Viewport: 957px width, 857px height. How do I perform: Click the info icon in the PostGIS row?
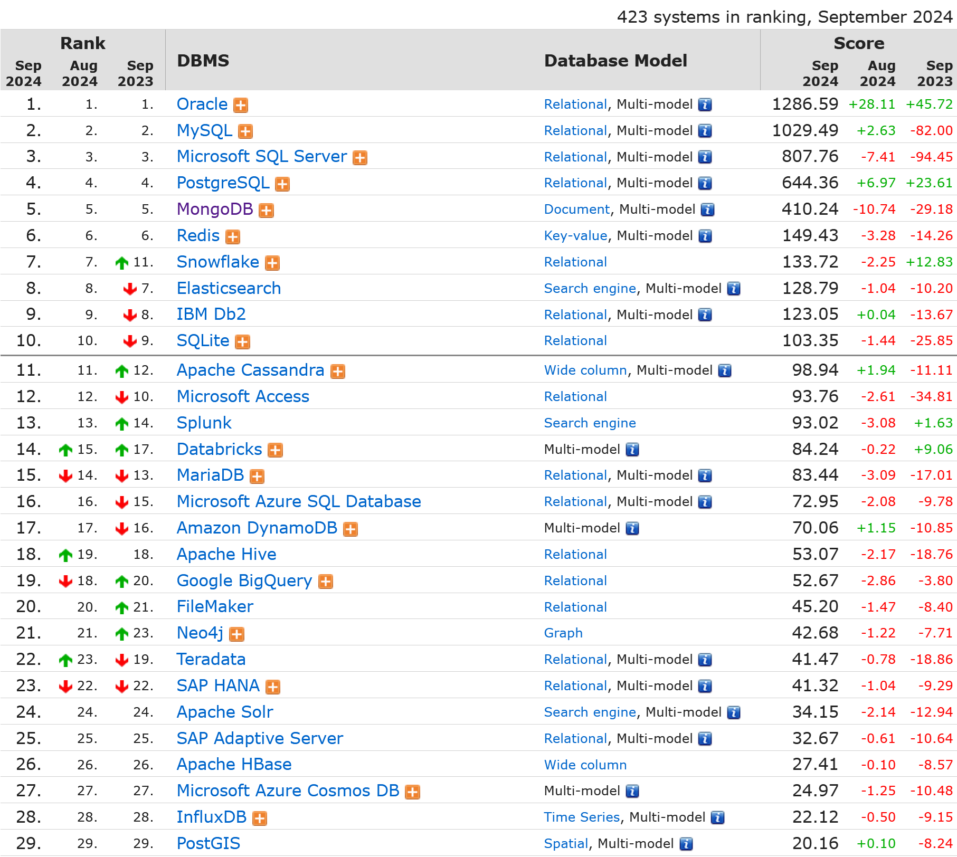click(686, 844)
